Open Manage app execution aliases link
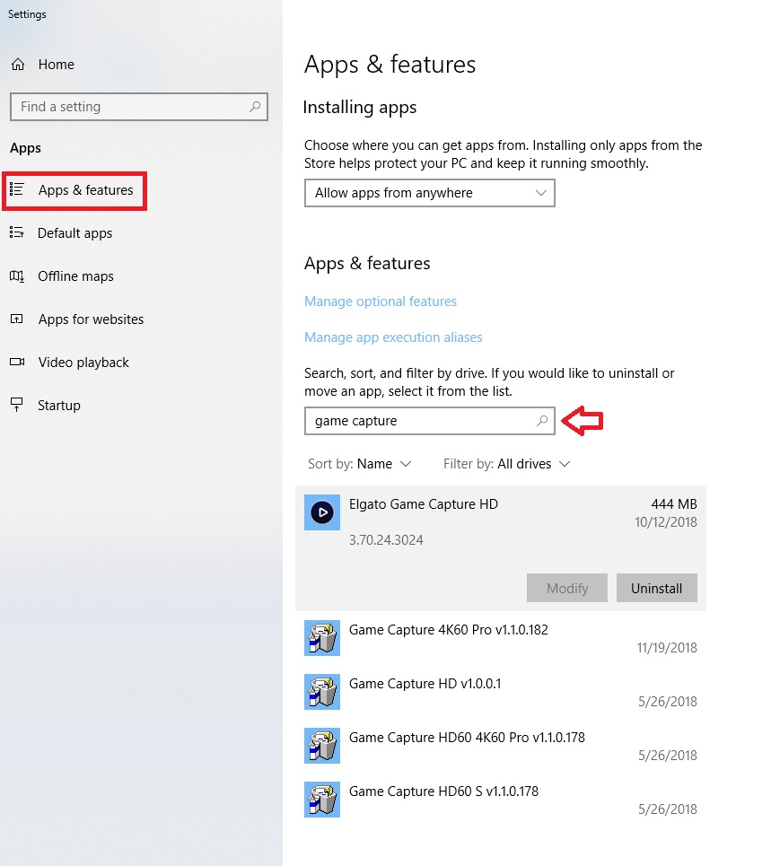The height and width of the screenshot is (866, 771). click(393, 337)
